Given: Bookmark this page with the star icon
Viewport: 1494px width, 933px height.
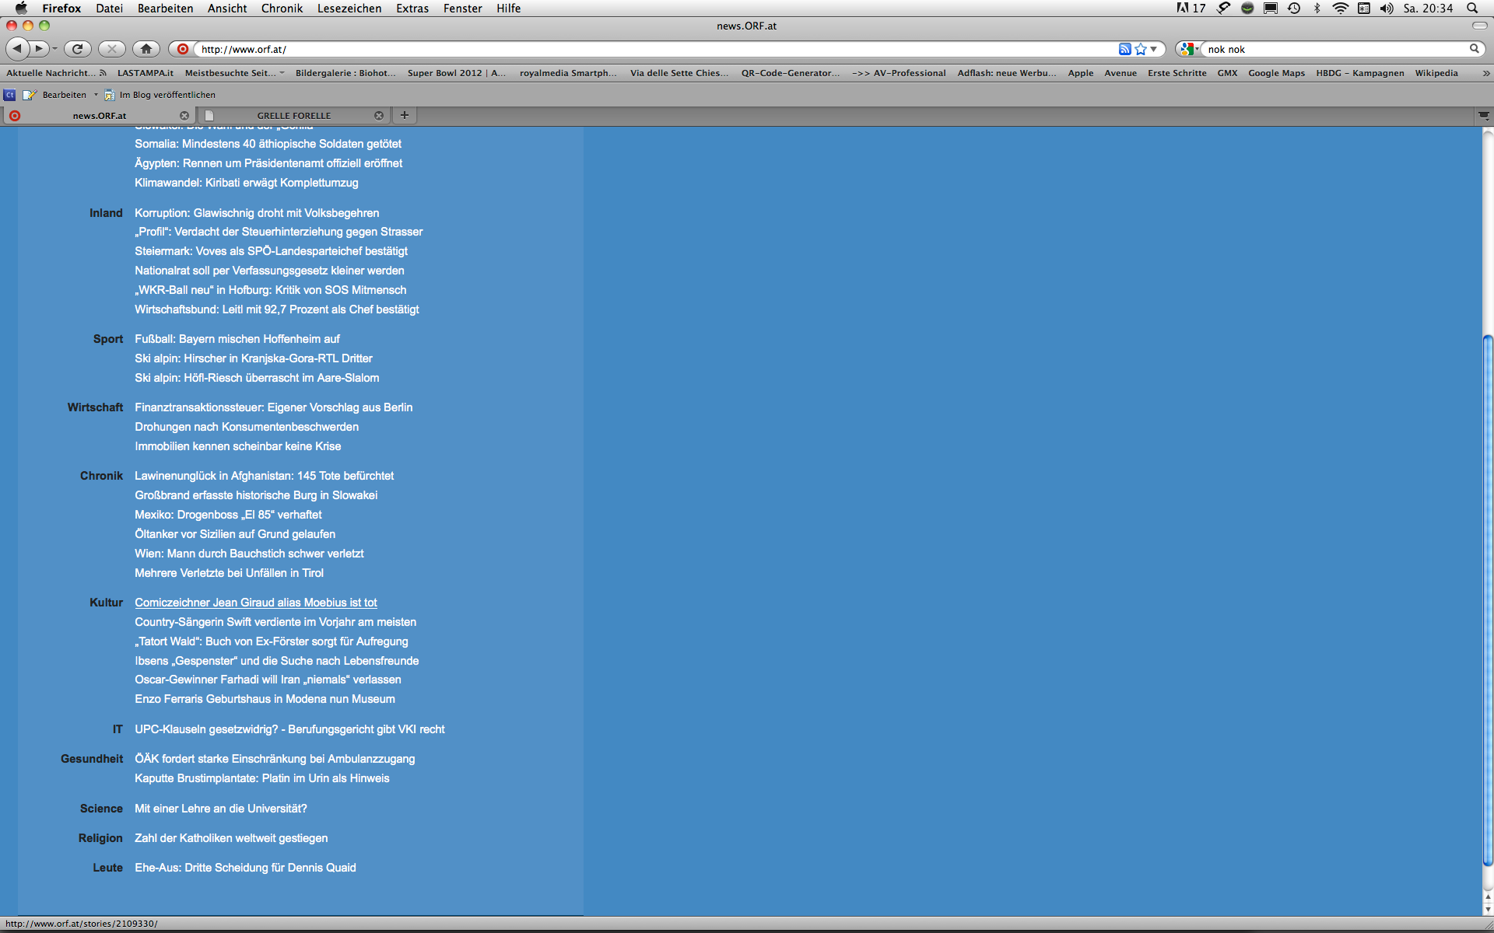Looking at the screenshot, I should pyautogui.click(x=1141, y=49).
